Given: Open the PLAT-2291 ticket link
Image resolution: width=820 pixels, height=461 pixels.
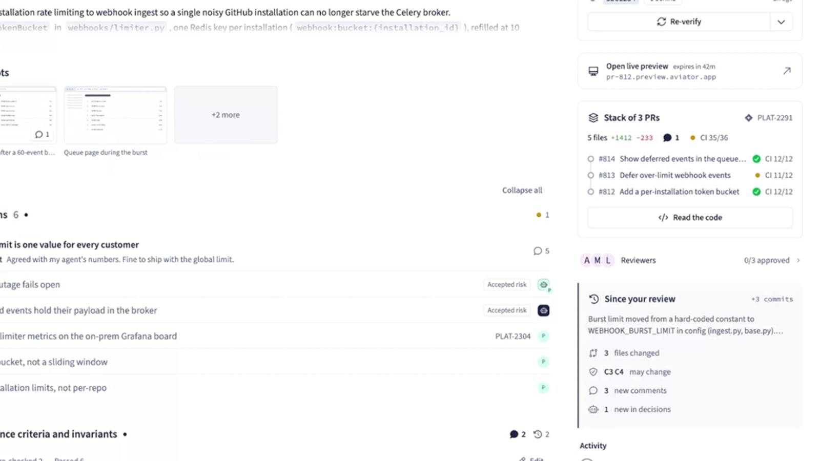Looking at the screenshot, I should [769, 118].
